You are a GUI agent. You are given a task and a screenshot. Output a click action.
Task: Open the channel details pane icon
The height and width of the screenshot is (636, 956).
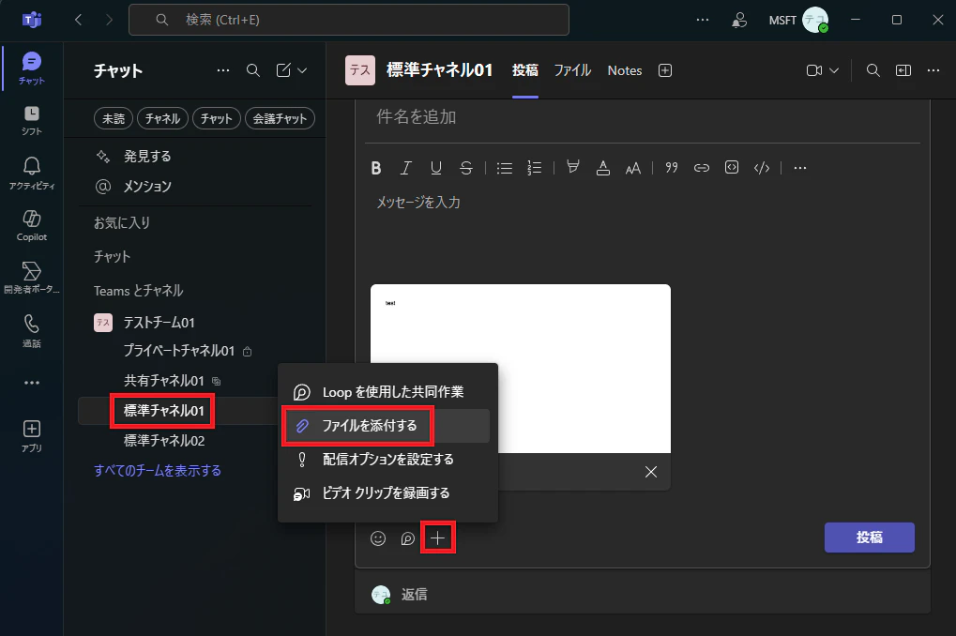click(903, 70)
